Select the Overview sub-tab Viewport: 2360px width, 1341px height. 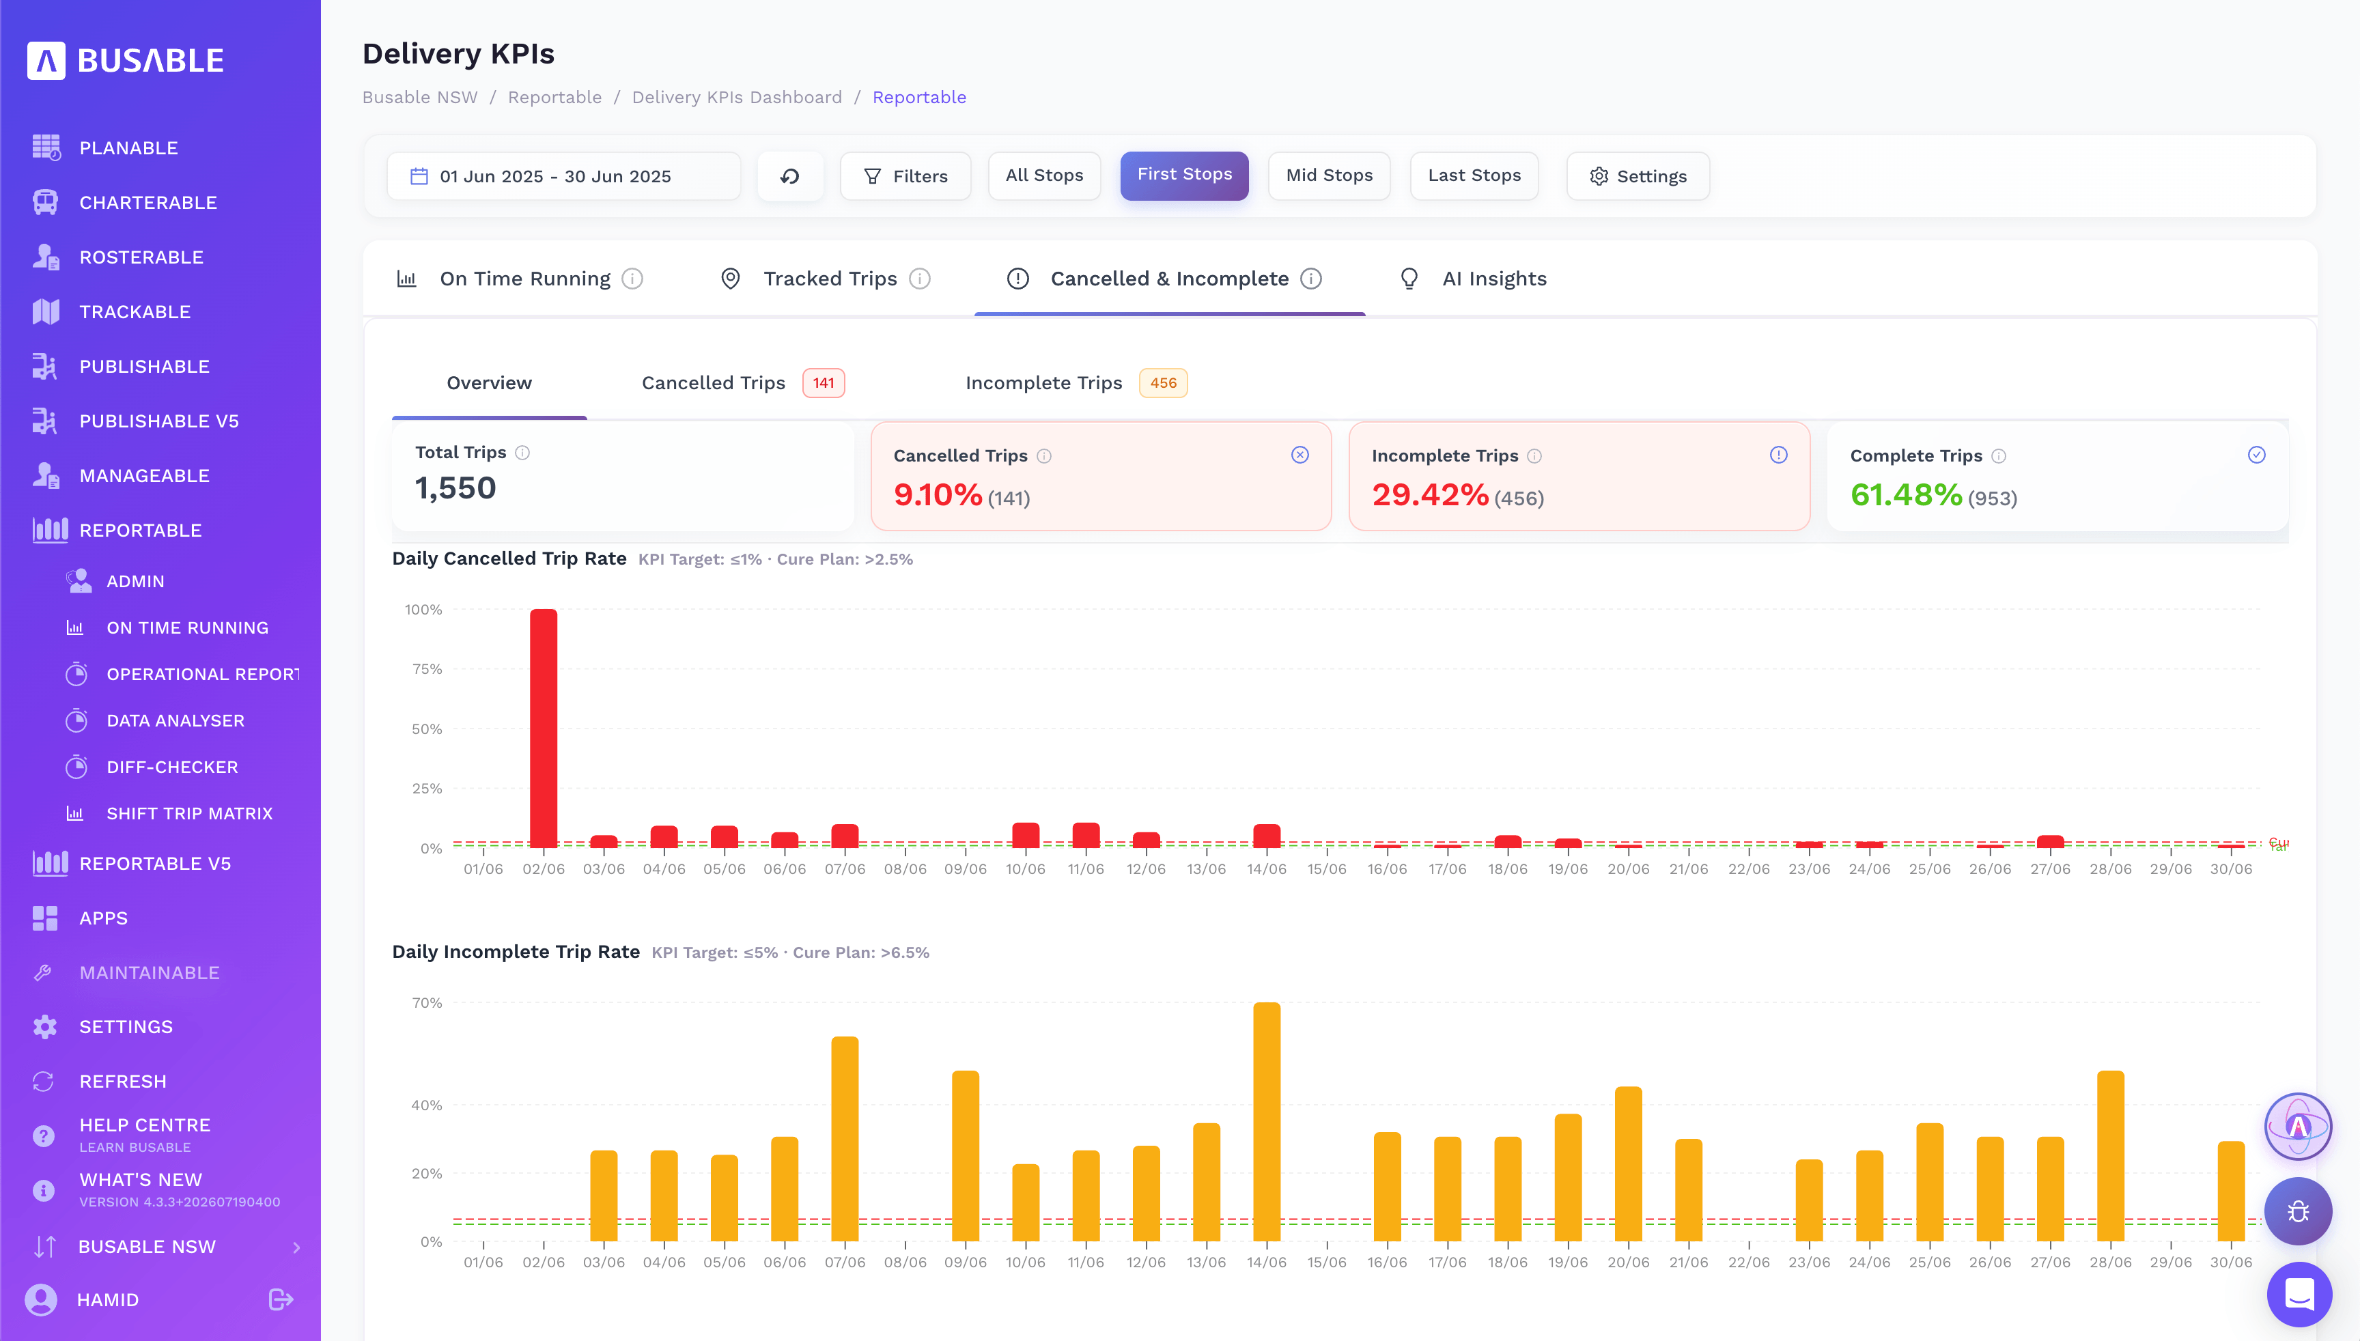point(489,383)
